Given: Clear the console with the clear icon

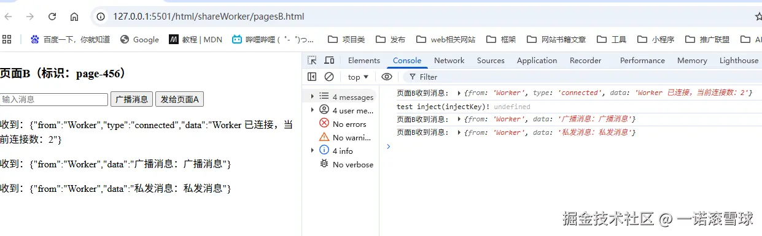Looking at the screenshot, I should pyautogui.click(x=329, y=77).
